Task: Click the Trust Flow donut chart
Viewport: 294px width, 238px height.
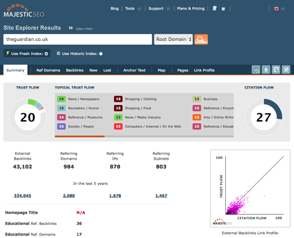Action: pos(28,117)
